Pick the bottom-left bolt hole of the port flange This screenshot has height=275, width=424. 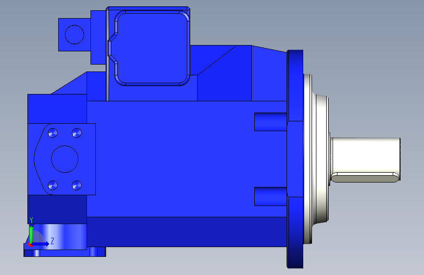coord(53,185)
